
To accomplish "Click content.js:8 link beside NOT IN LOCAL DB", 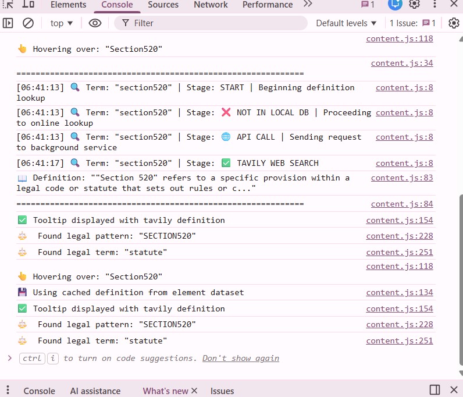I will point(404,112).
